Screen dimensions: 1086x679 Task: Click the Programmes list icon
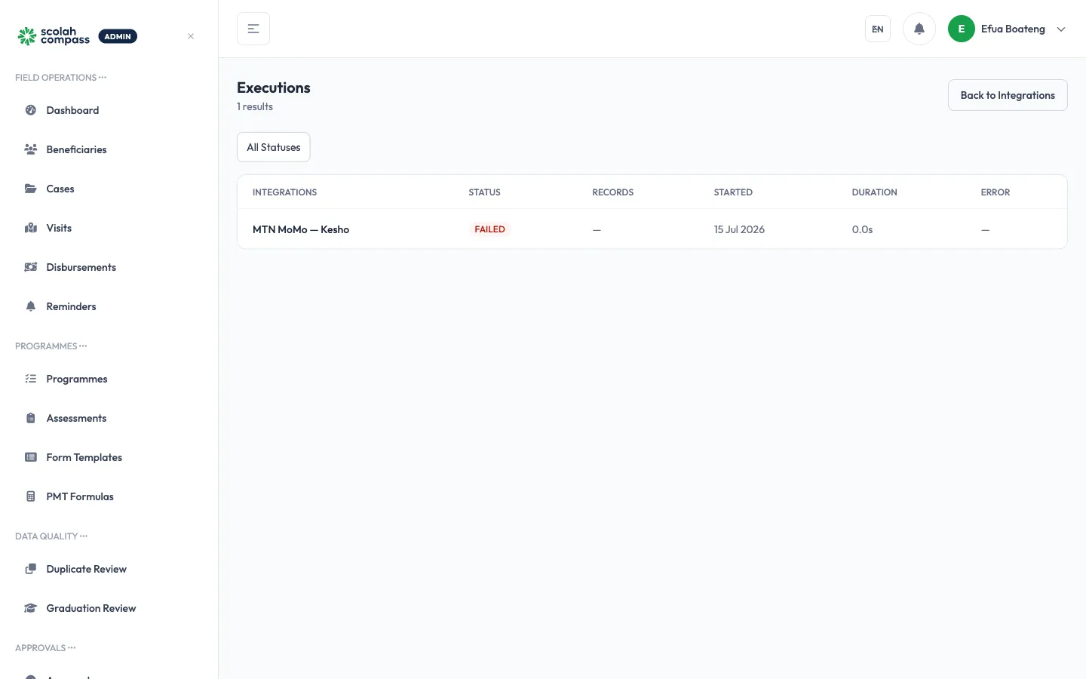tap(31, 379)
